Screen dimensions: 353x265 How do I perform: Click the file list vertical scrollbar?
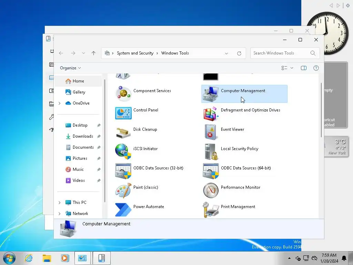pyautogui.click(x=321, y=110)
